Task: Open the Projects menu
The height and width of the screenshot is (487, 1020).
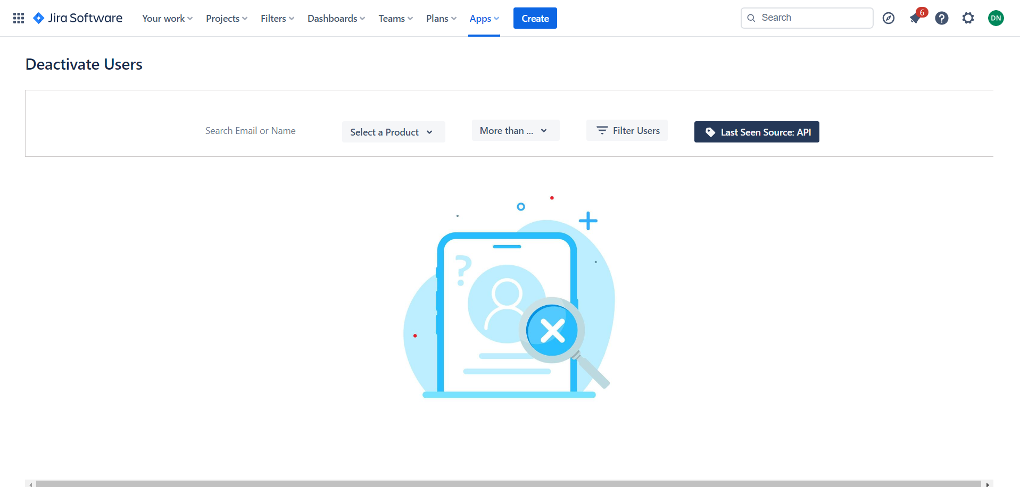Action: [x=226, y=18]
